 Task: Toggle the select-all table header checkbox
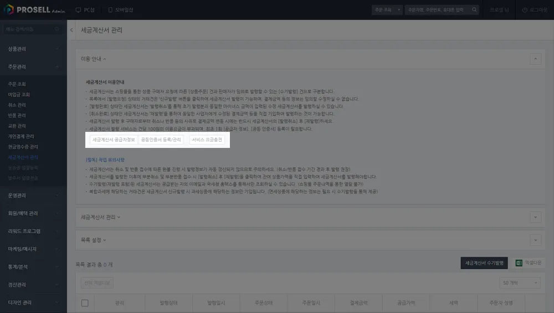click(x=85, y=303)
